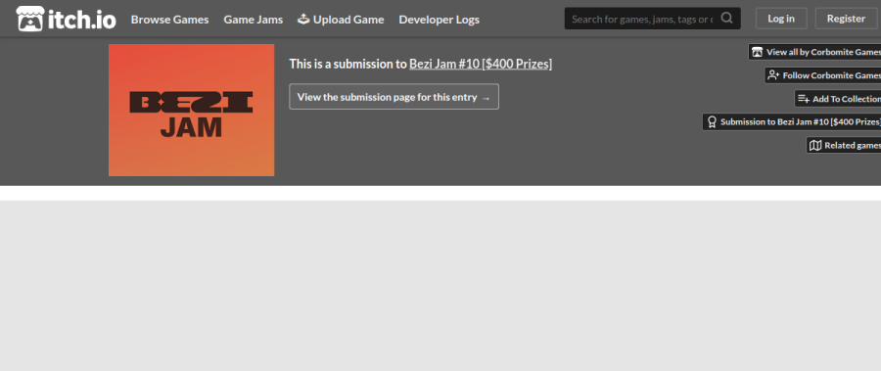Click Submission to Bezi Jam #10 button
Viewport: 881px width, 371px height.
[x=792, y=122]
